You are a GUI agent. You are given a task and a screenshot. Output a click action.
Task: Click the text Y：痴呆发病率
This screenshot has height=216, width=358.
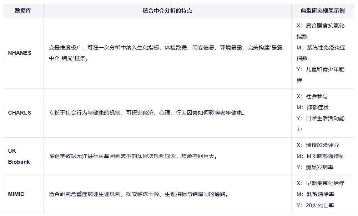[315, 167]
